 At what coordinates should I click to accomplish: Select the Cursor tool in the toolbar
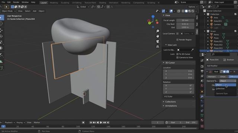pyautogui.click(x=1, y=24)
